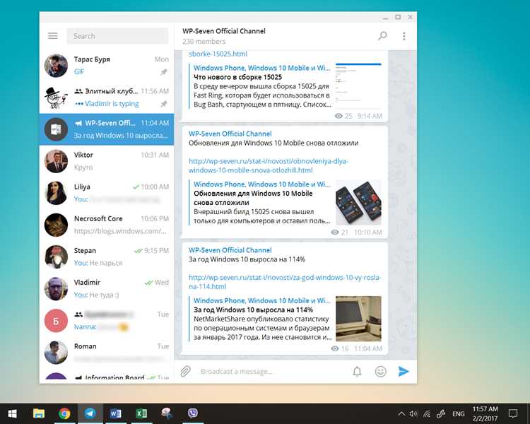Open the emoji picker

click(381, 372)
